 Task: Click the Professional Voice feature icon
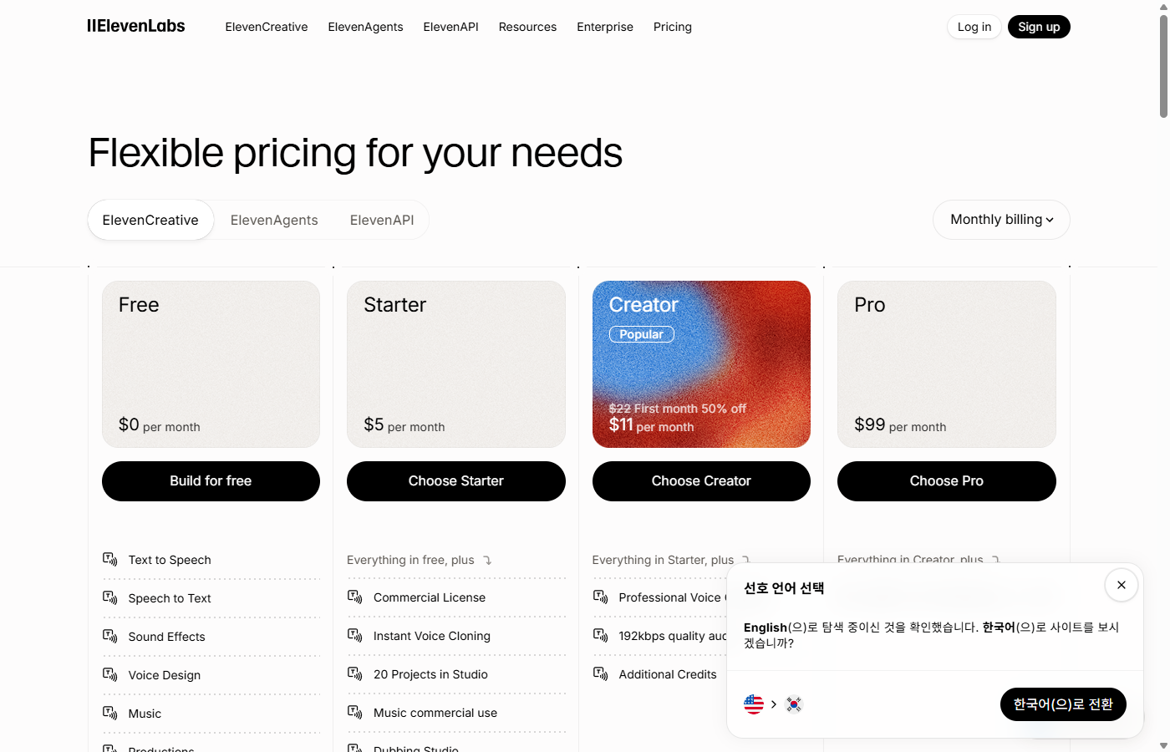pos(600,597)
